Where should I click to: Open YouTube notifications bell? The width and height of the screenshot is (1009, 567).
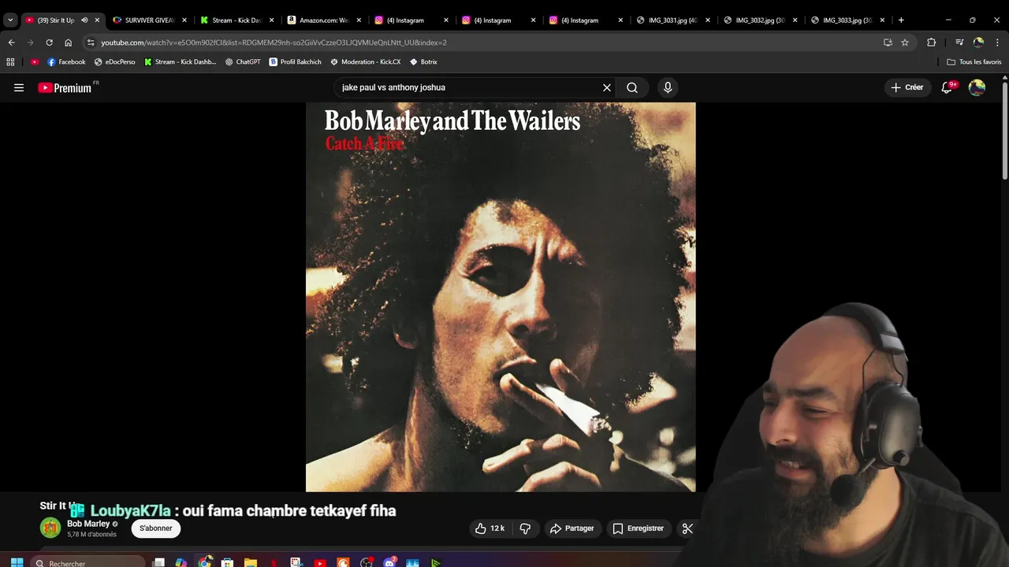click(x=948, y=87)
